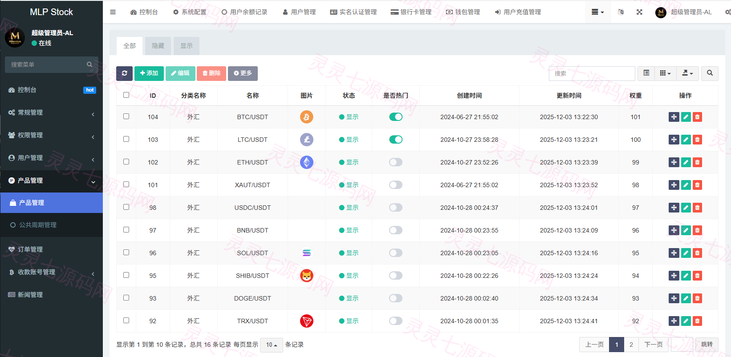Toggle the sidebar hamburger menu icon

(x=113, y=12)
